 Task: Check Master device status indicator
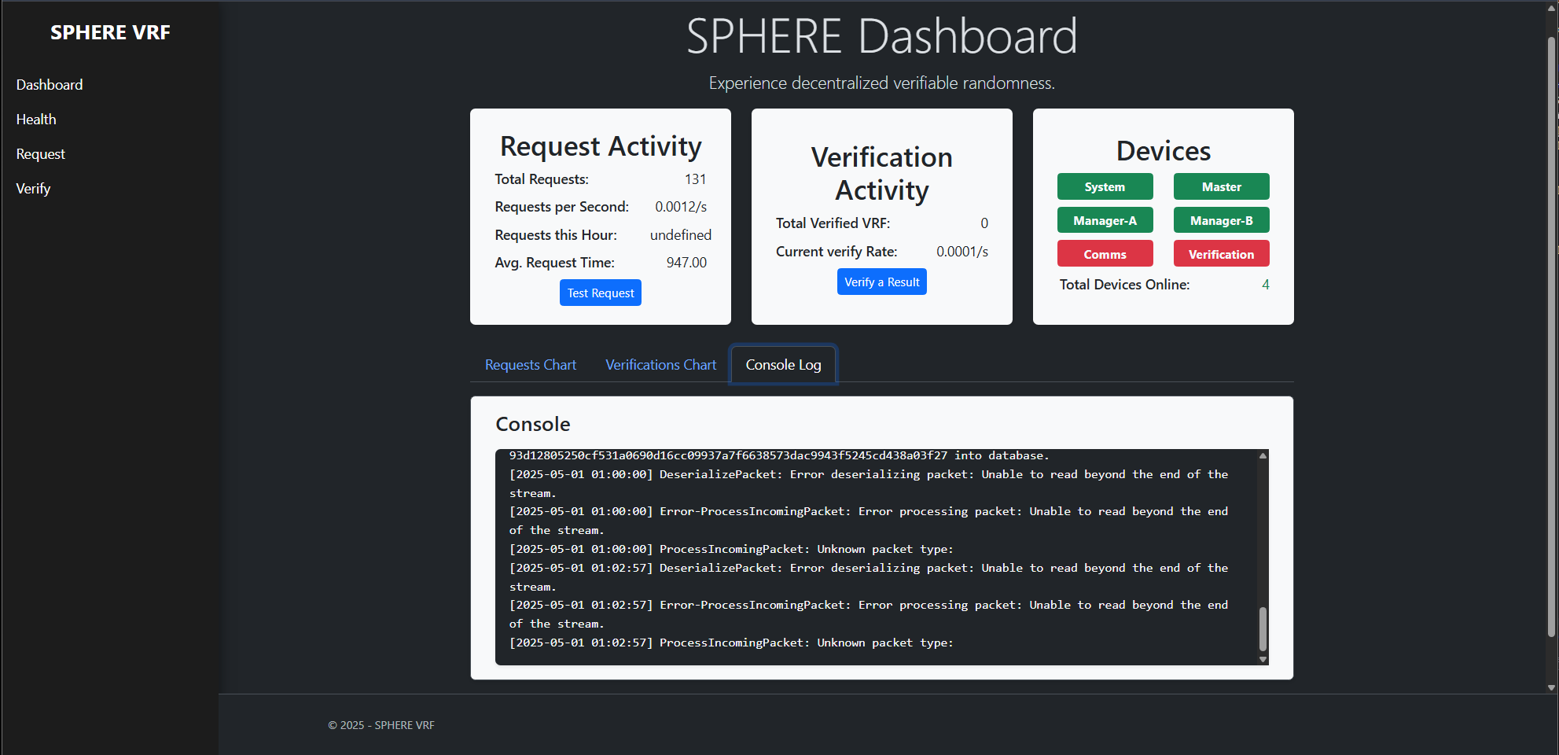(1221, 186)
